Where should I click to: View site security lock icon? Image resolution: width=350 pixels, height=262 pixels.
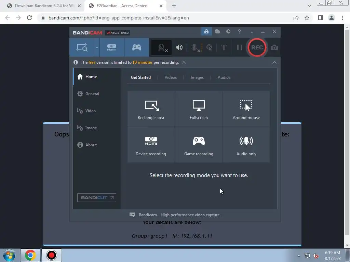[x=43, y=18]
